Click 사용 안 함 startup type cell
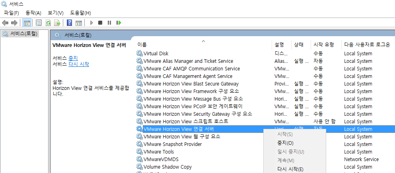Image resolution: width=395 pixels, height=173 pixels. [x=325, y=121]
